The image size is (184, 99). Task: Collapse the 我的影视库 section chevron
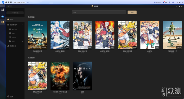(x=23, y=25)
